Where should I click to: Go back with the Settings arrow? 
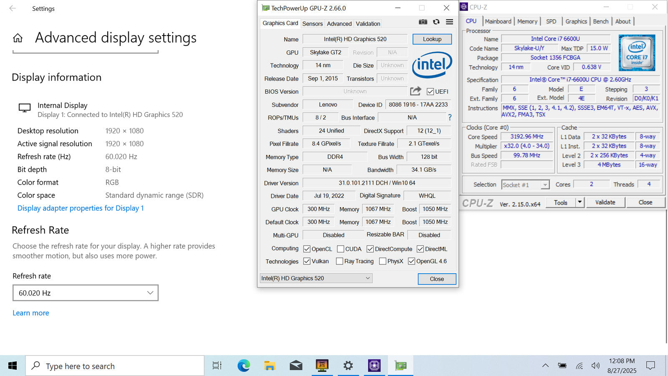coord(13,8)
